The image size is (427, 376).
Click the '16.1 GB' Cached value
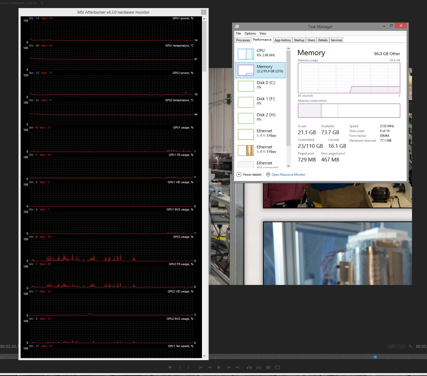[x=337, y=146]
